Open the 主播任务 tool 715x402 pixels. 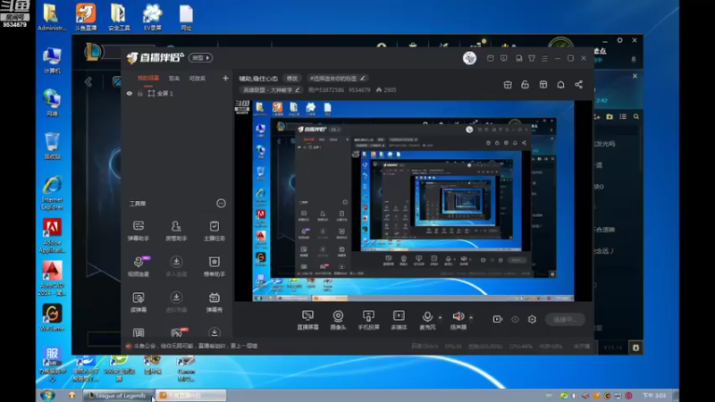[214, 230]
